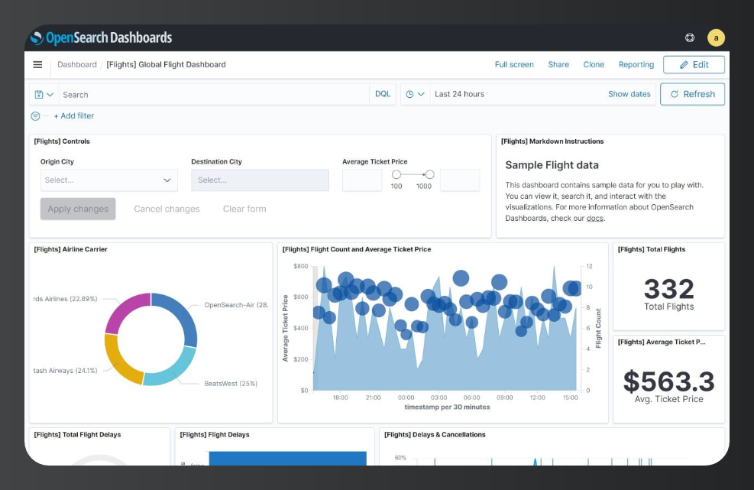
Task: Open the Reporting menu
Action: (636, 64)
